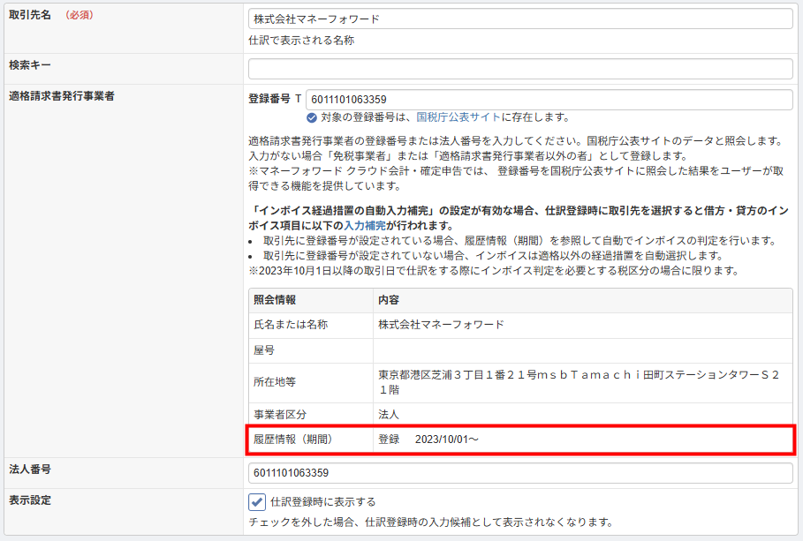This screenshot has height=541, width=803.
Task: Click the 登録 2023/10/01～ history value
Action: click(x=428, y=440)
